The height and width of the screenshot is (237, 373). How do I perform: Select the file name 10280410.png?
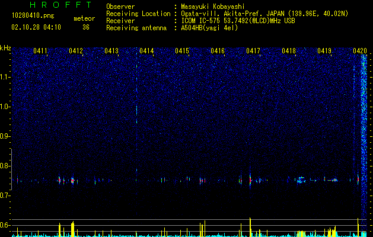(x=33, y=16)
